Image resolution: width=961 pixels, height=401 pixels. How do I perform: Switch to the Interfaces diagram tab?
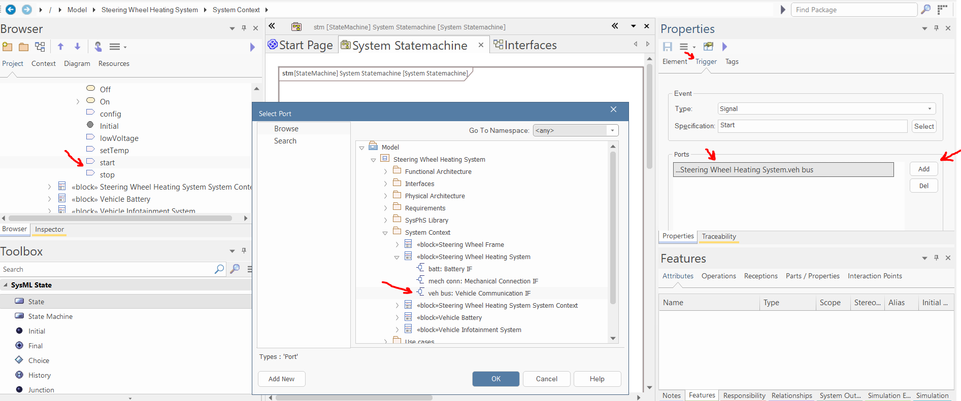[x=530, y=45]
